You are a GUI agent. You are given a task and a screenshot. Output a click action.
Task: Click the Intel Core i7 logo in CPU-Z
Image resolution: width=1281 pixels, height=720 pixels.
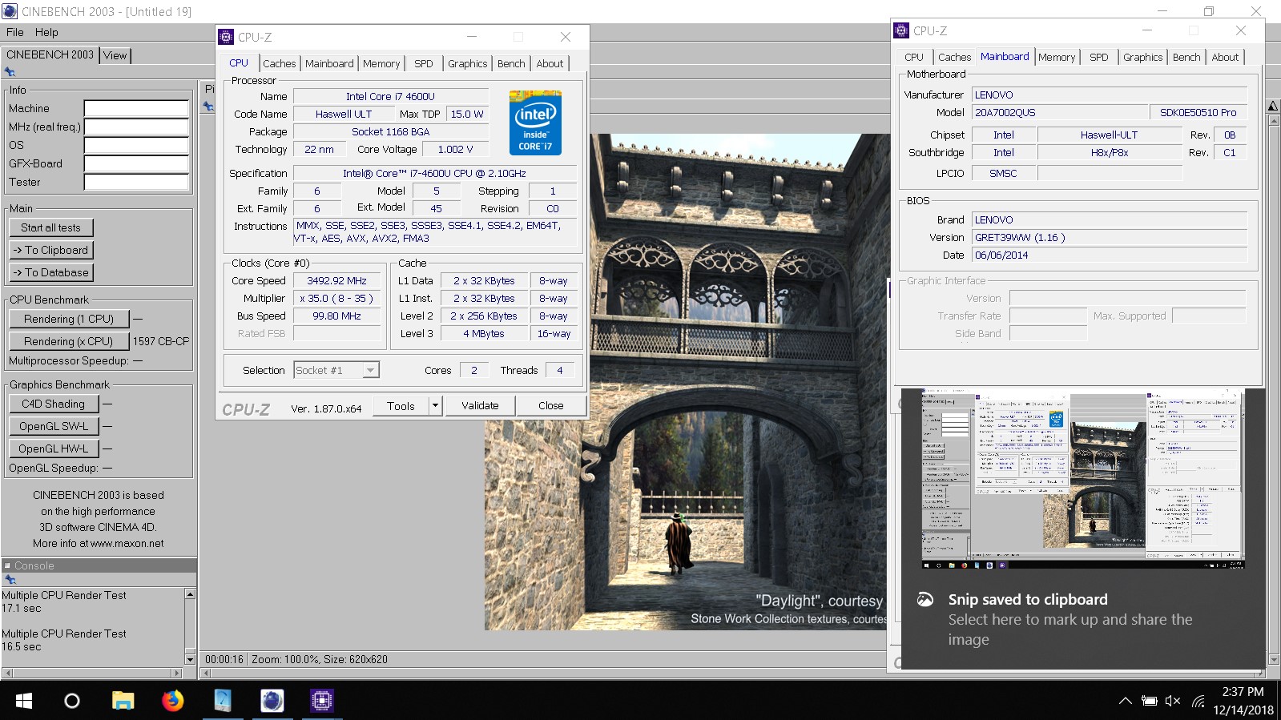535,123
